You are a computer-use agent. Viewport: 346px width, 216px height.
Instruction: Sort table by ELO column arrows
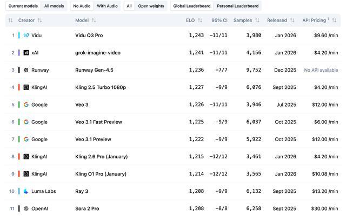(x=200, y=20)
